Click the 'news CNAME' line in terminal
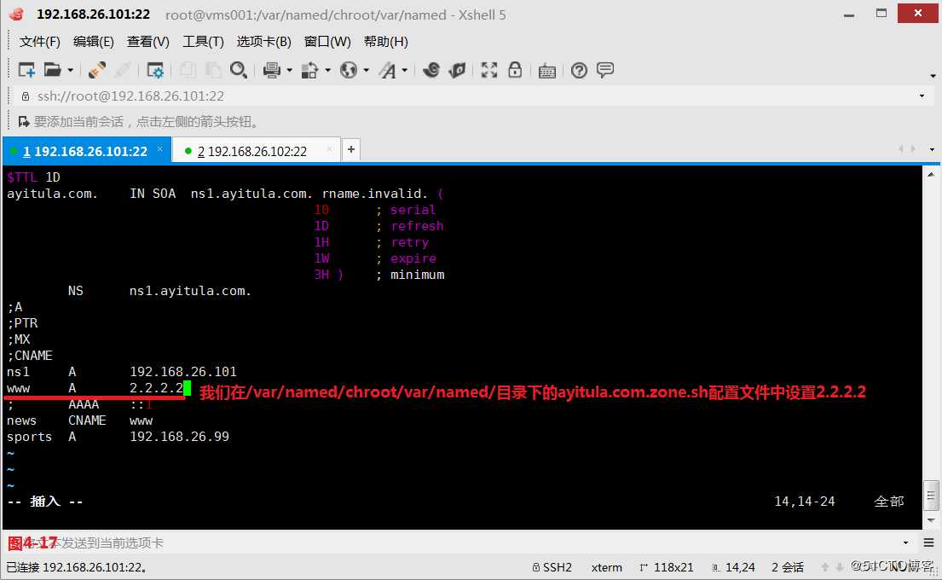This screenshot has width=942, height=580. coord(80,420)
